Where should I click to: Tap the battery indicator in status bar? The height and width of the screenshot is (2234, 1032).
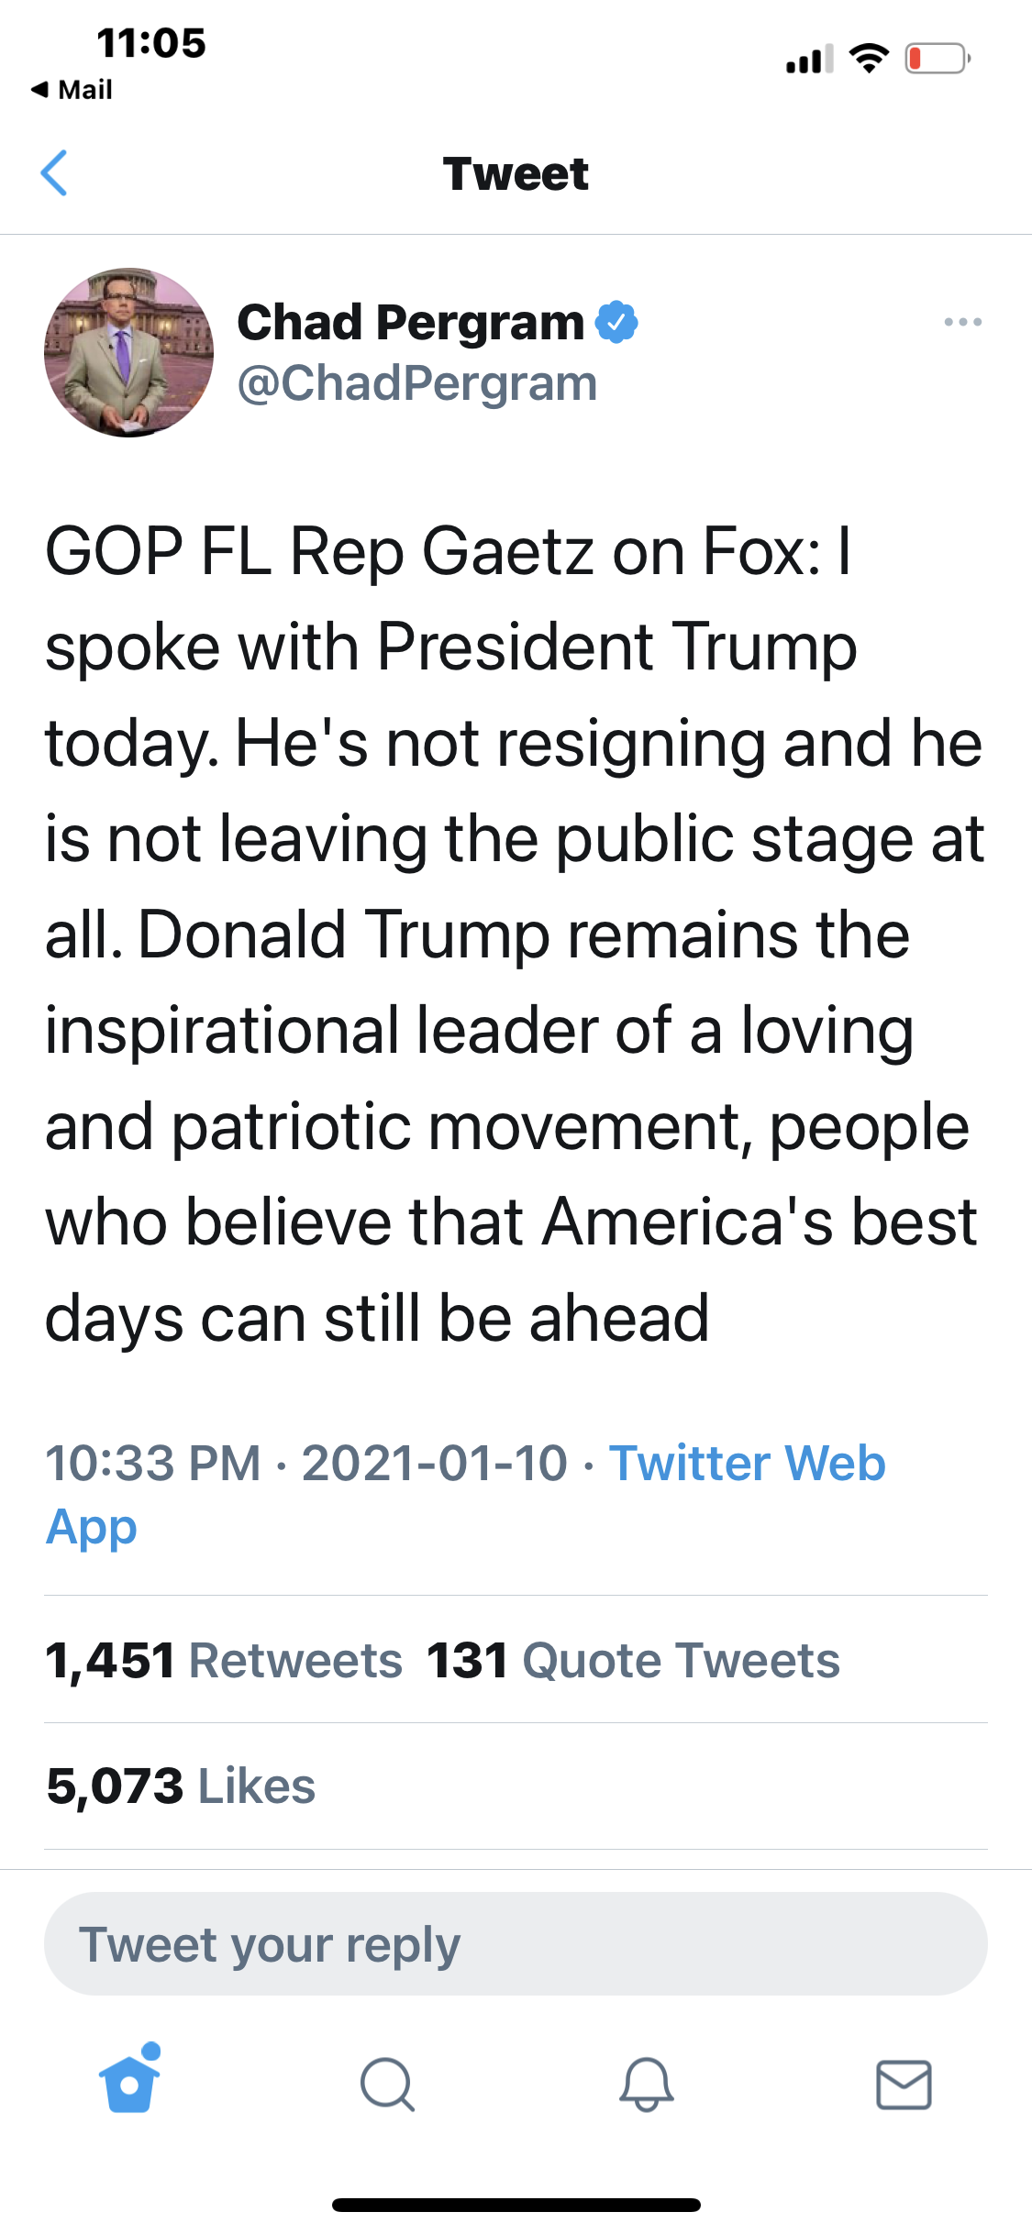pos(937,59)
